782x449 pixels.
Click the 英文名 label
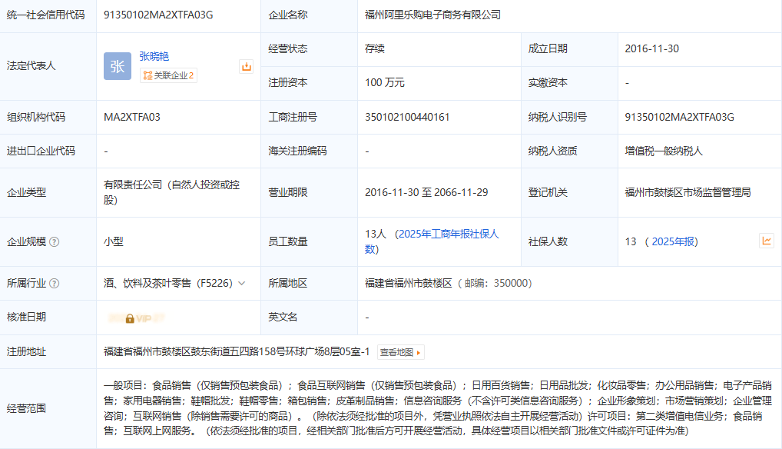(x=283, y=318)
